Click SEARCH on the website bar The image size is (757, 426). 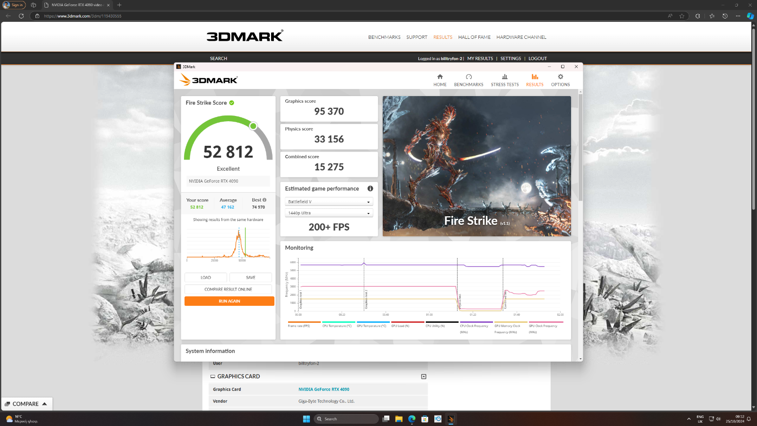pos(219,59)
